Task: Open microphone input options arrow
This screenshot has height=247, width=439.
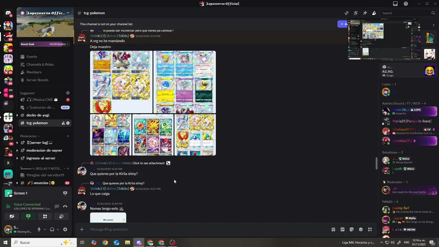Action: 45,230
